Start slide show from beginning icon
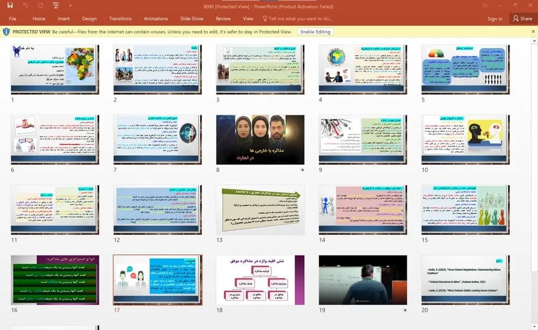This screenshot has height=330, width=538. 55,5
